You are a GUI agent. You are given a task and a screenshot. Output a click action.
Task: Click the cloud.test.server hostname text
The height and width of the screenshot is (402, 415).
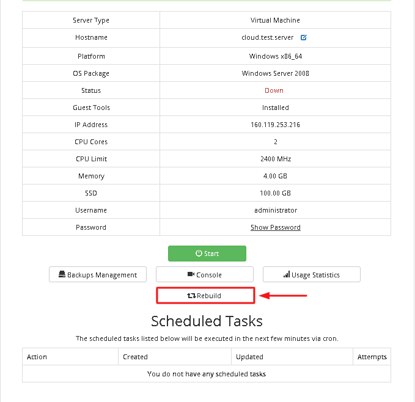click(267, 37)
